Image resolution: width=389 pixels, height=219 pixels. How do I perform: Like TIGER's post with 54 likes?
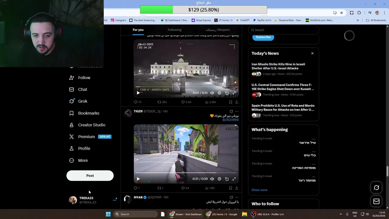[185, 188]
